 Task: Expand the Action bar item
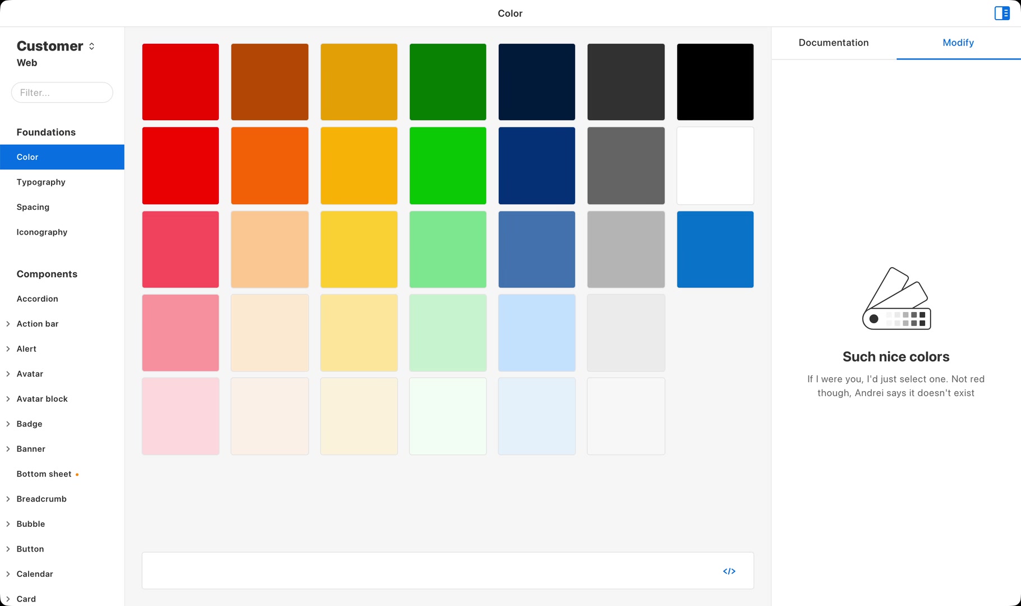tap(8, 324)
